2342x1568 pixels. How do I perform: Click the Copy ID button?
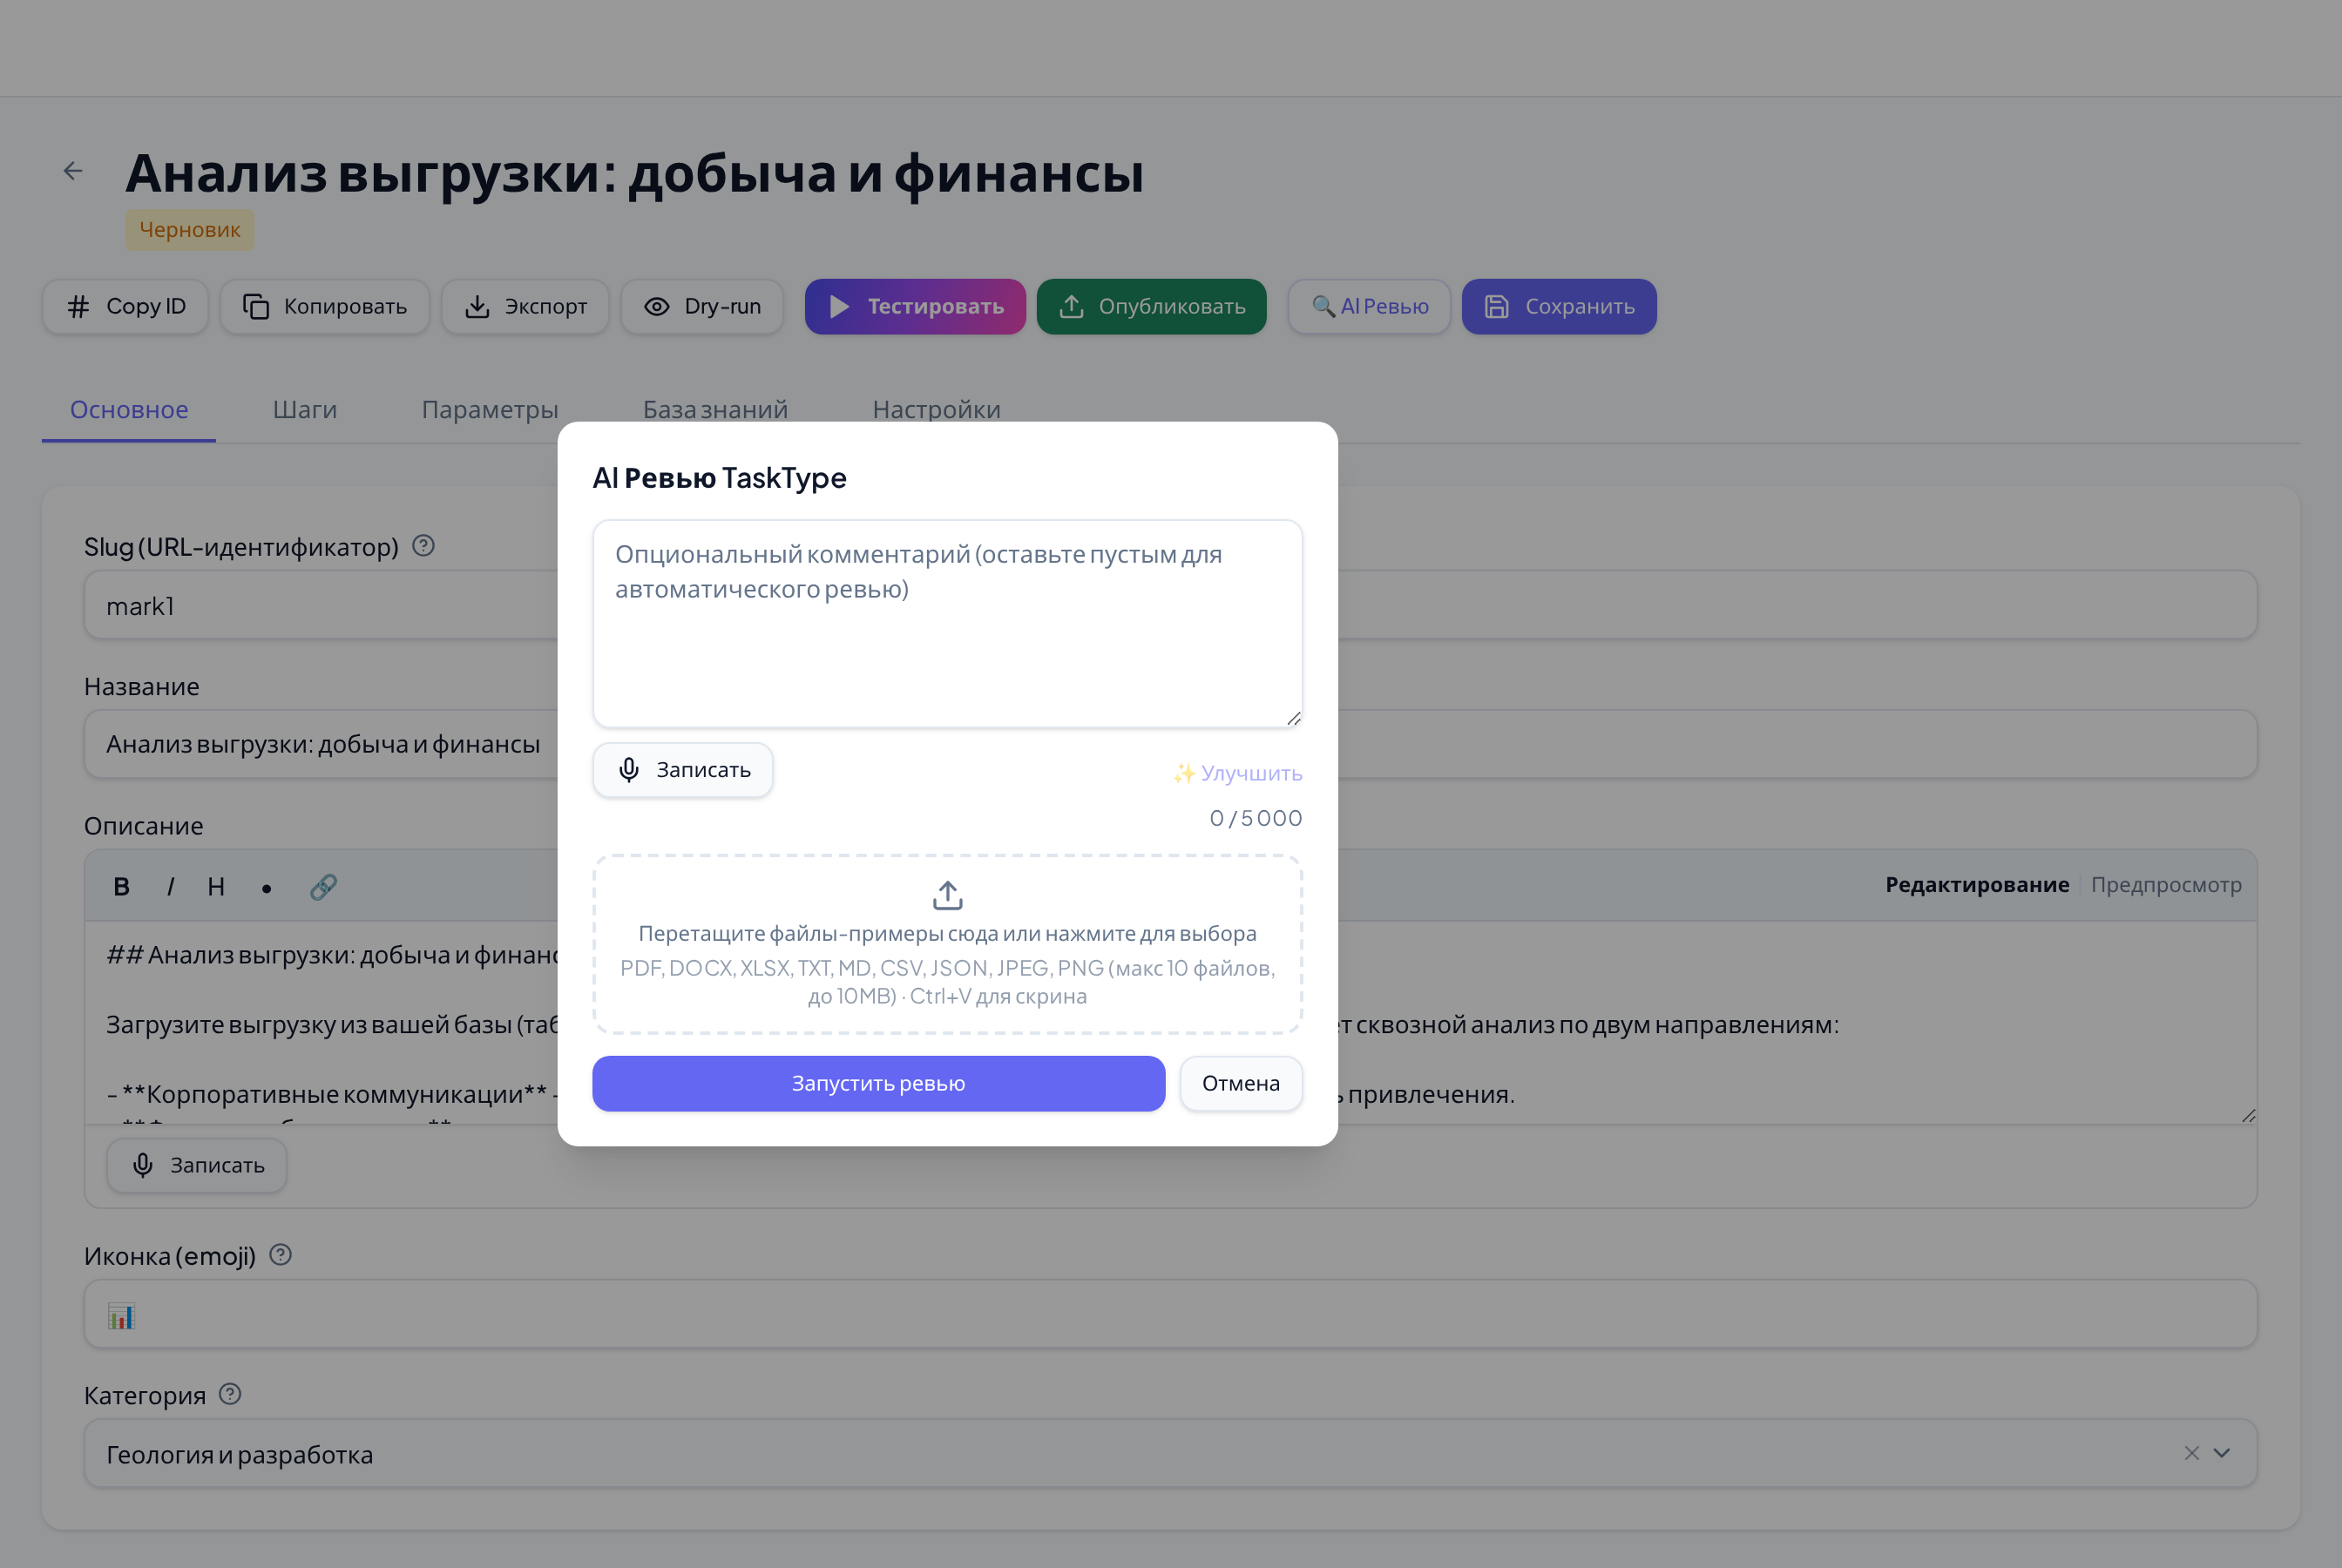click(126, 306)
